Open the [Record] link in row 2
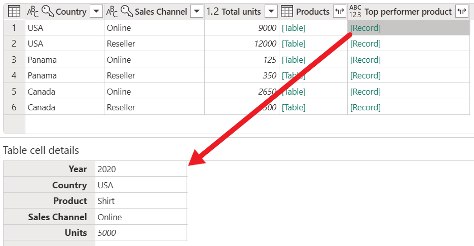The height and width of the screenshot is (246, 474). pos(365,44)
